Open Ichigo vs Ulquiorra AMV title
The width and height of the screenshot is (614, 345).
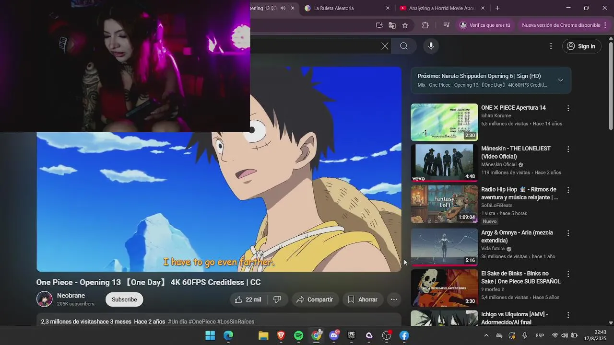point(514,318)
